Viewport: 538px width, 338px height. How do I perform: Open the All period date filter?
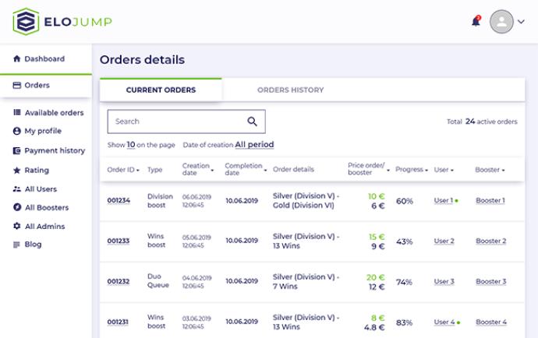pyautogui.click(x=254, y=145)
